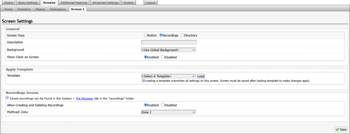Open the Advanced Settings tab

tap(105, 3)
